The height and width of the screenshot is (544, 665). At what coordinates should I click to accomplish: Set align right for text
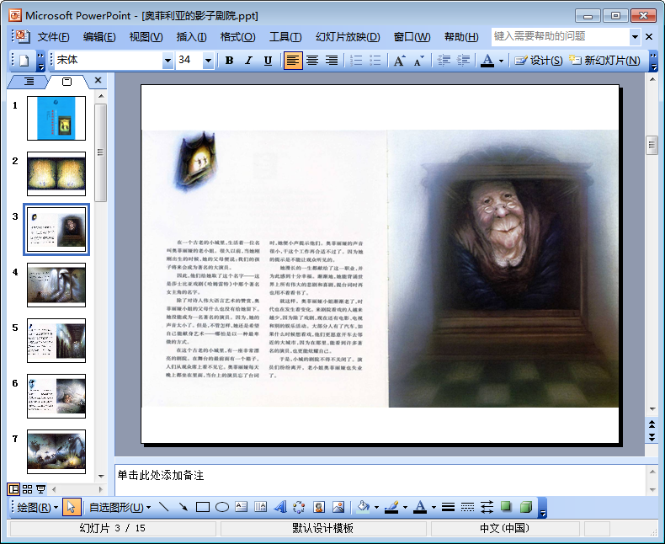coord(332,61)
